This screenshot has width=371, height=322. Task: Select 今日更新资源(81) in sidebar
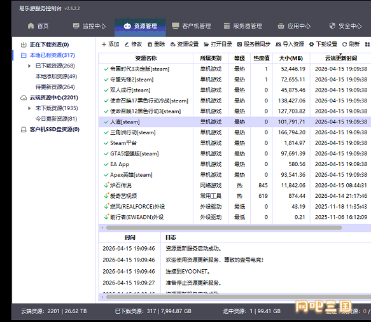pyautogui.click(x=56, y=118)
